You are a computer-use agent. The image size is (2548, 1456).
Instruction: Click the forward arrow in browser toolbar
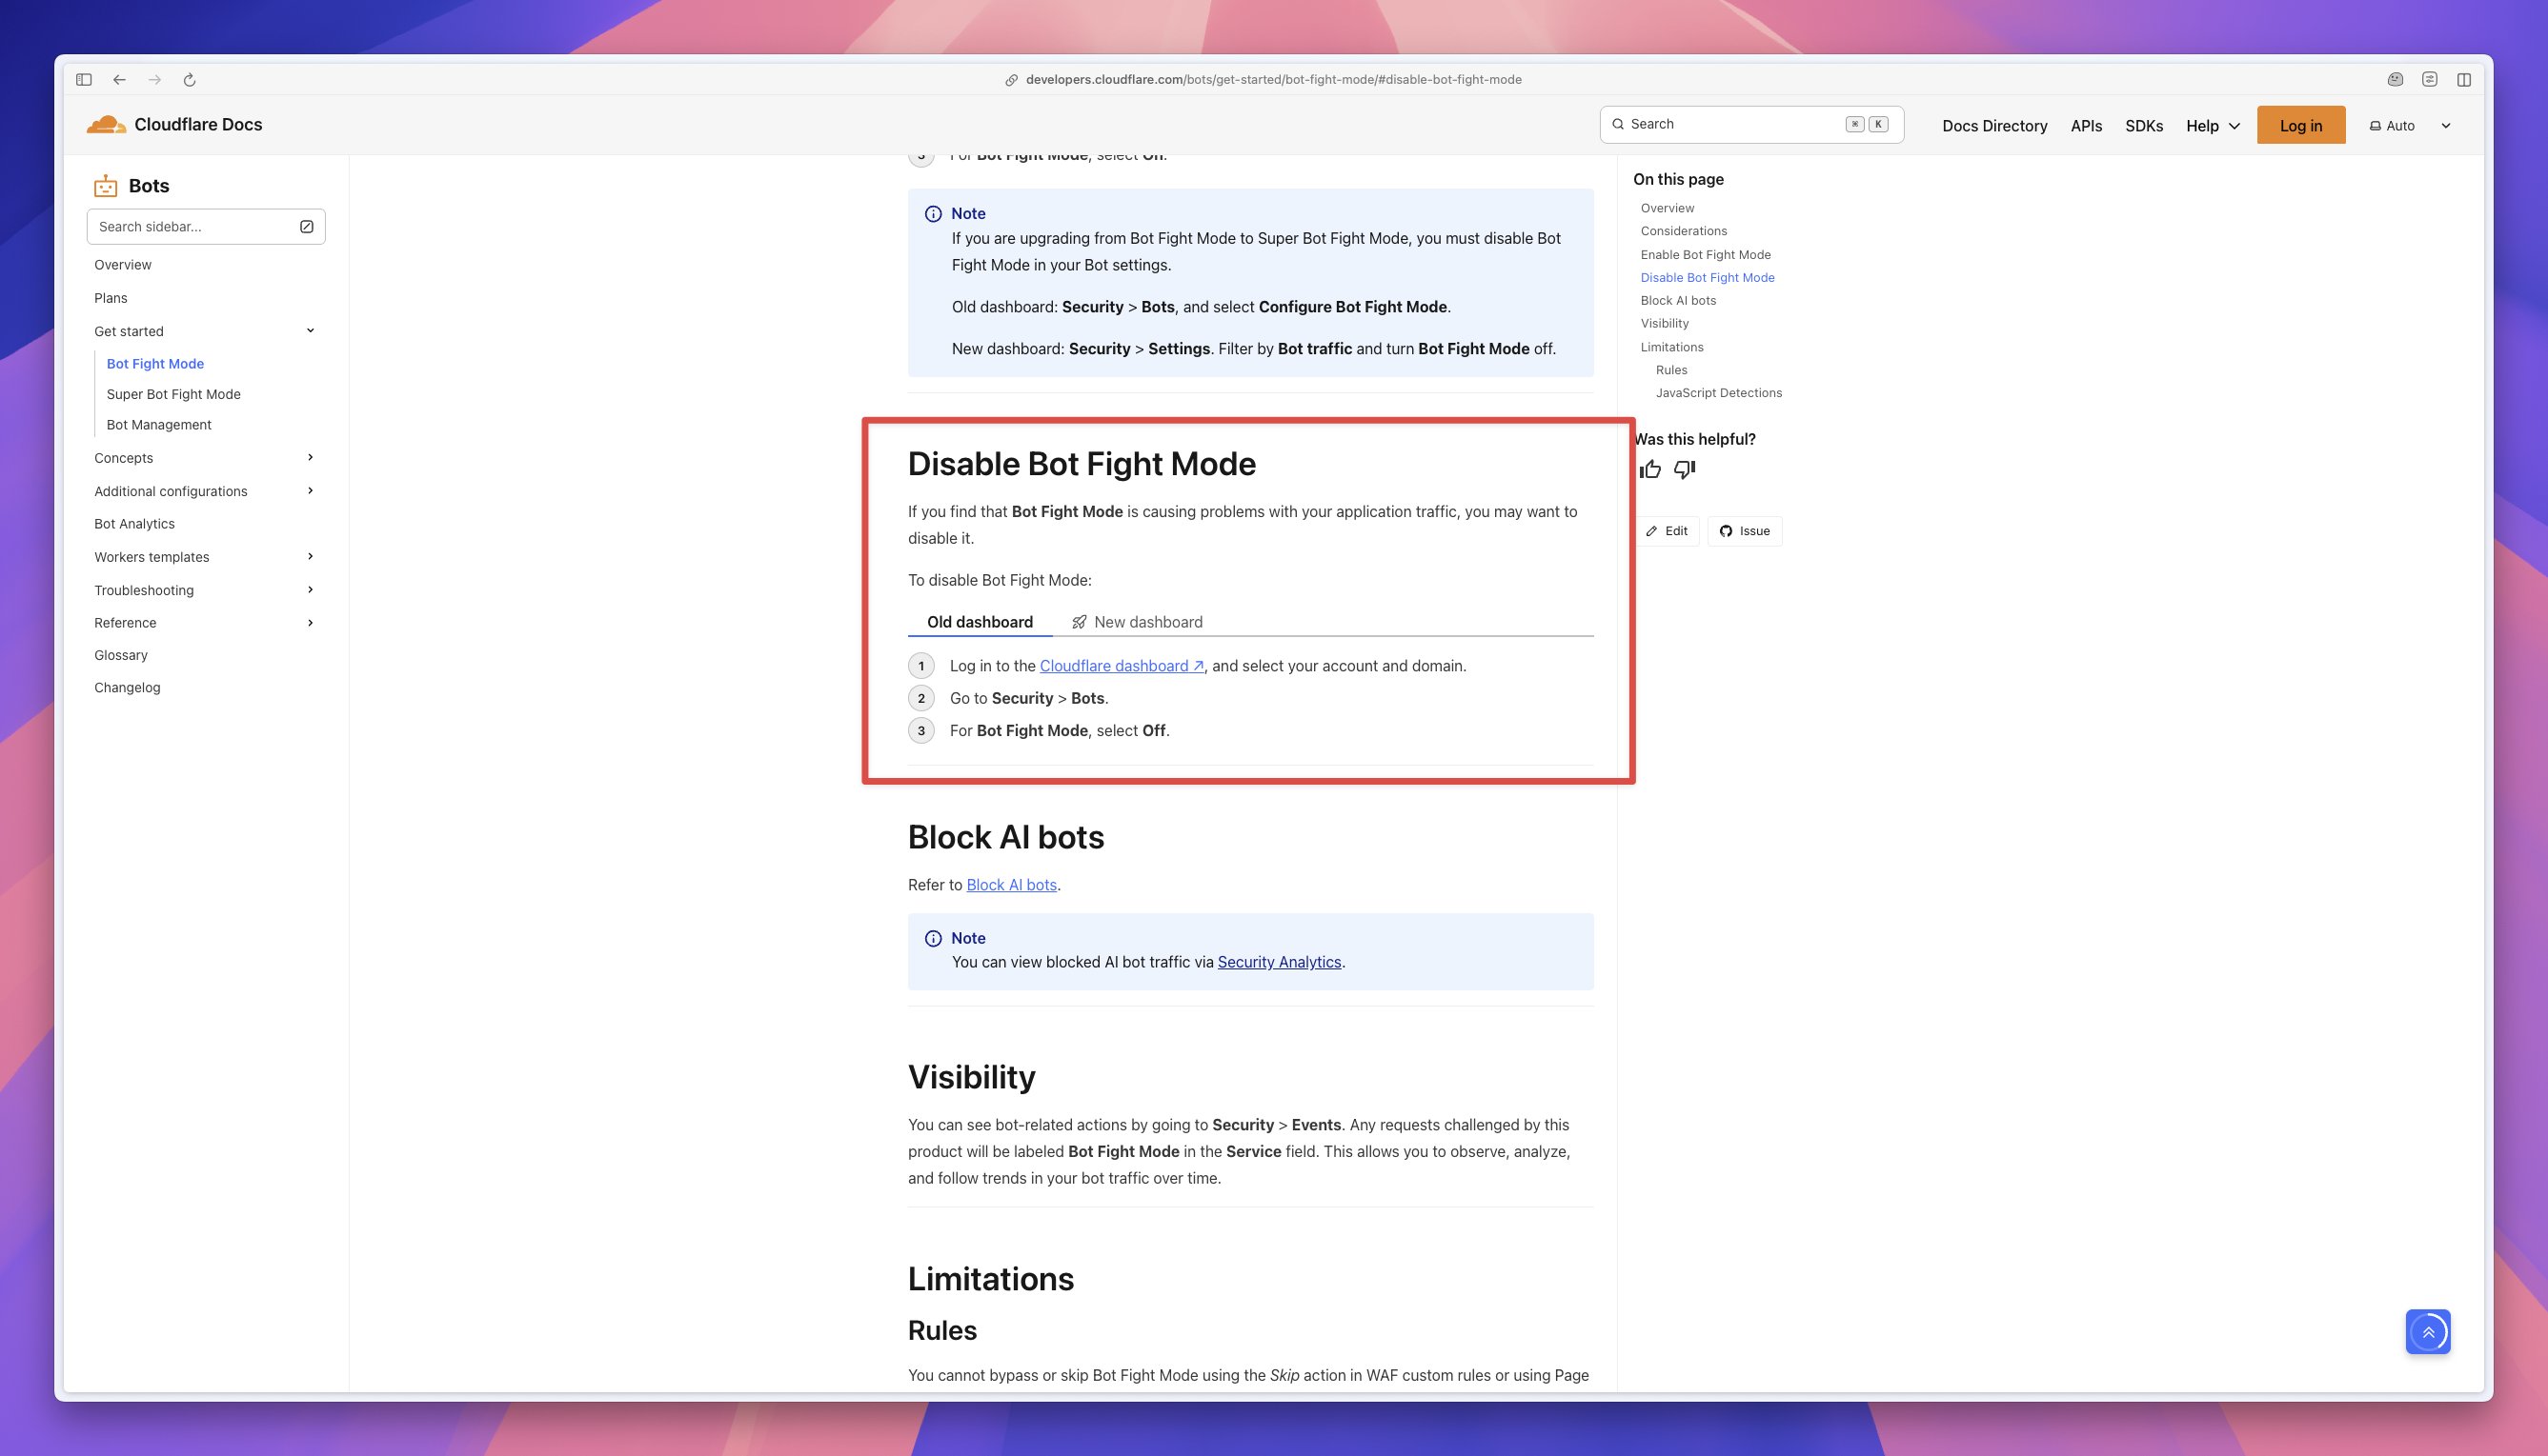pyautogui.click(x=155, y=80)
